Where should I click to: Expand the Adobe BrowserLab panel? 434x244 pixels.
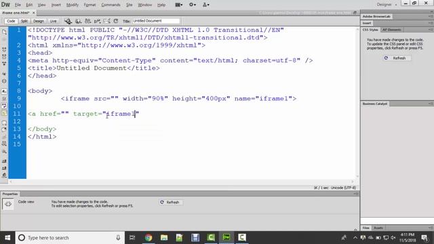376,16
